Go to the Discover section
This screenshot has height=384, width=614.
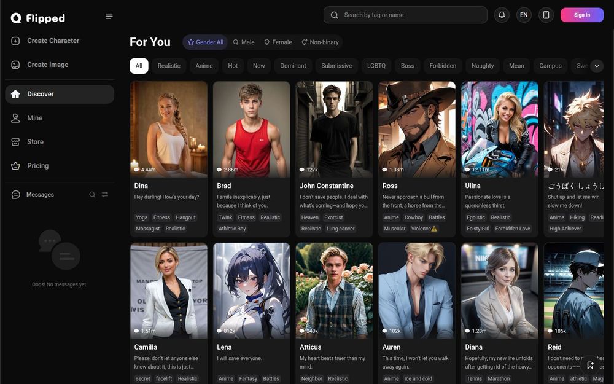[40, 94]
